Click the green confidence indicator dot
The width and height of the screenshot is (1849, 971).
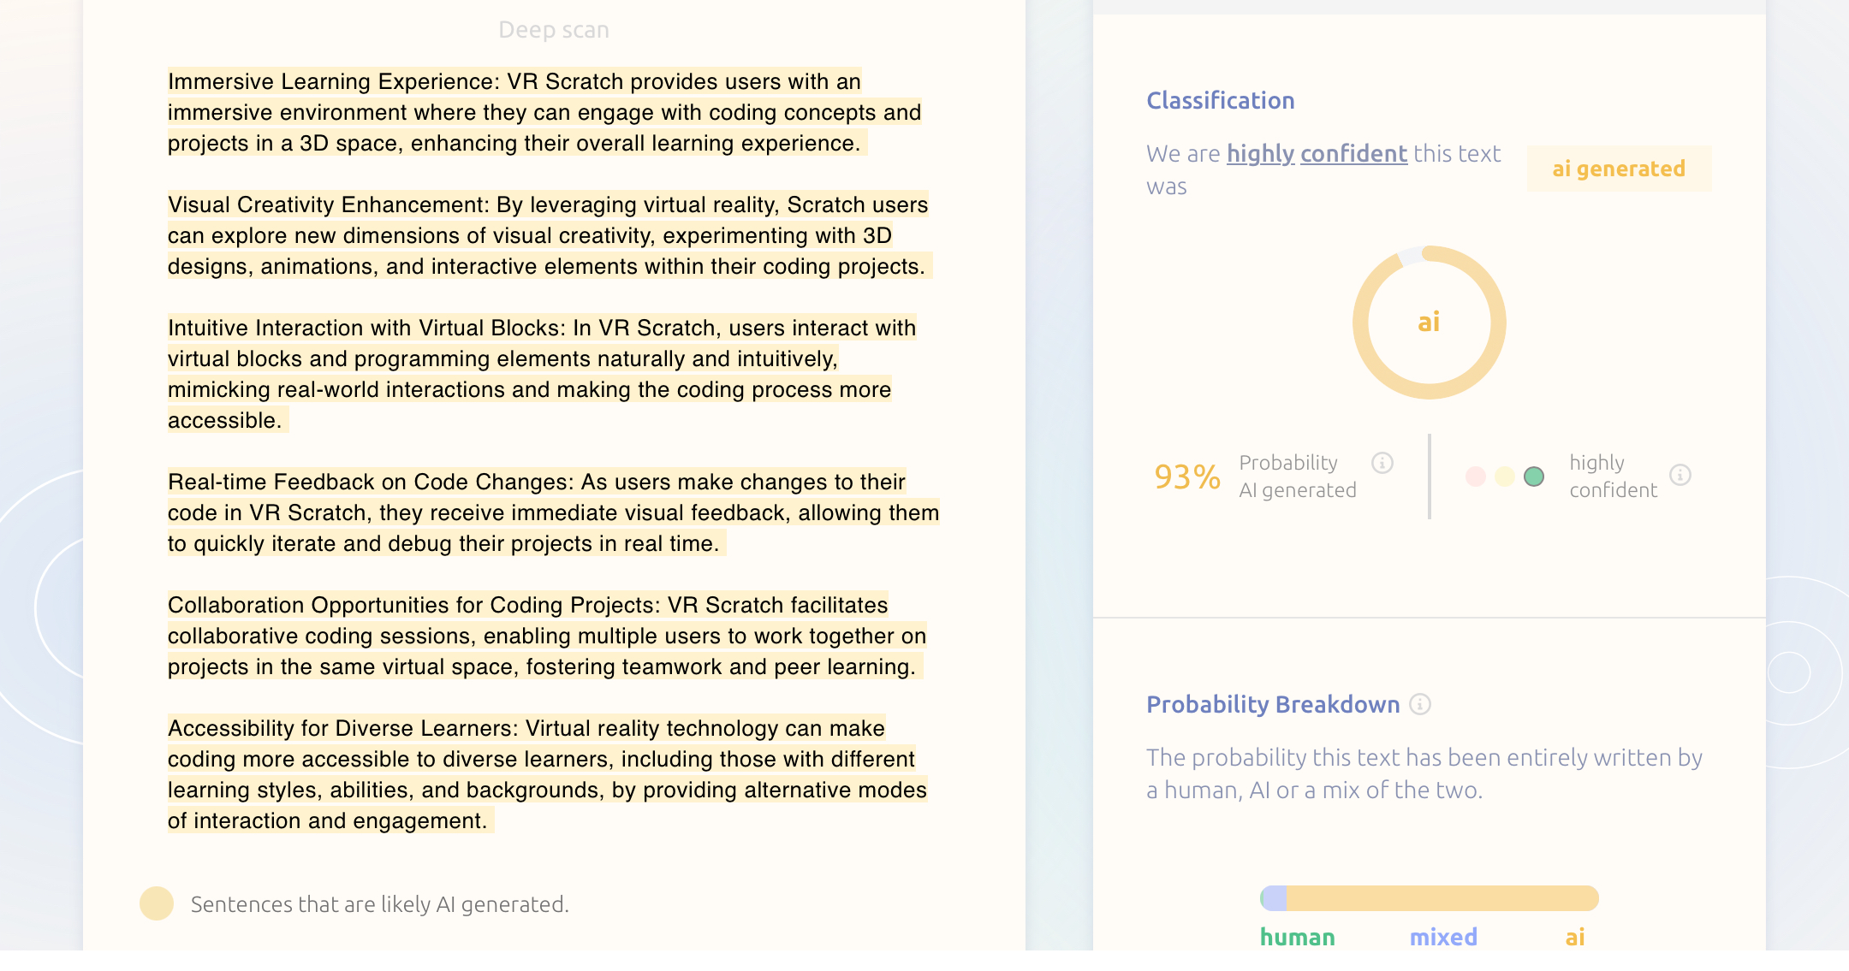click(1534, 477)
